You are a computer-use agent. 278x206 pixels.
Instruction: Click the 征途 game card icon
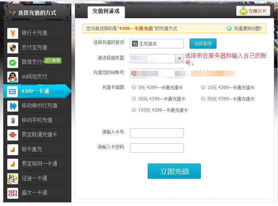[13, 178]
